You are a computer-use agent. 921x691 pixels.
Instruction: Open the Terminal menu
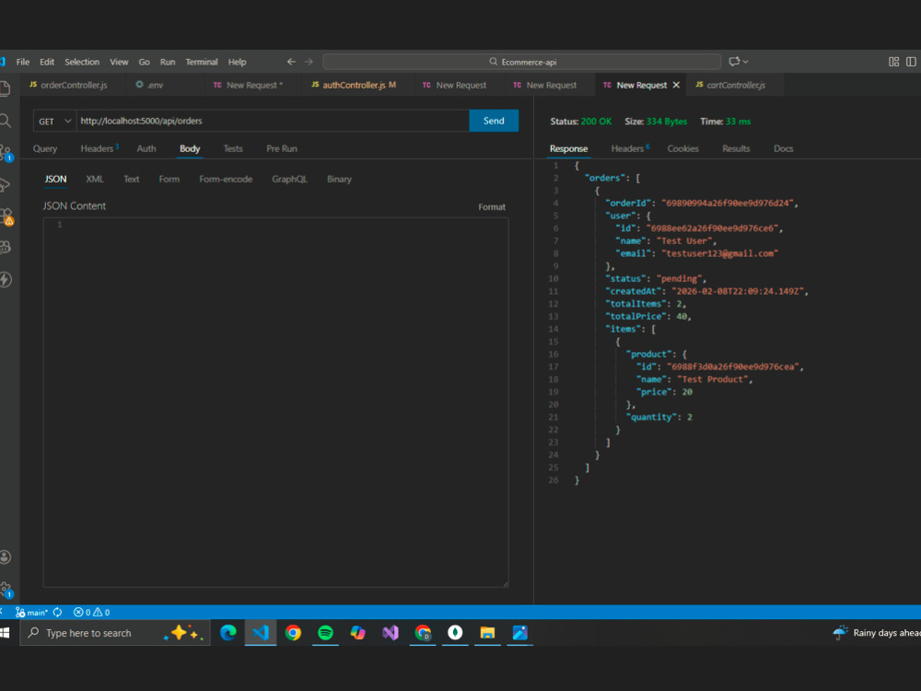tap(202, 62)
